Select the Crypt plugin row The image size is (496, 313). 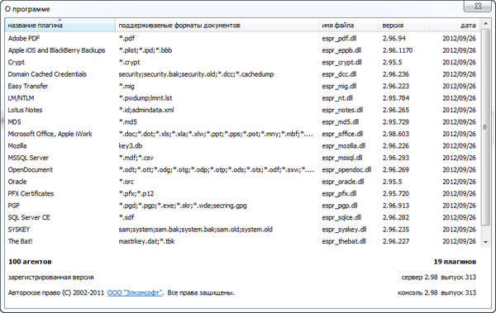pos(242,62)
